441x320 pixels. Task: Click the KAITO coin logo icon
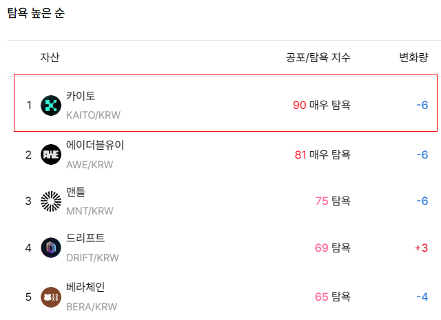(x=51, y=106)
